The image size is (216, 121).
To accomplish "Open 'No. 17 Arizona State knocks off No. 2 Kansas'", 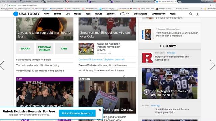I will [x=101, y=70].
